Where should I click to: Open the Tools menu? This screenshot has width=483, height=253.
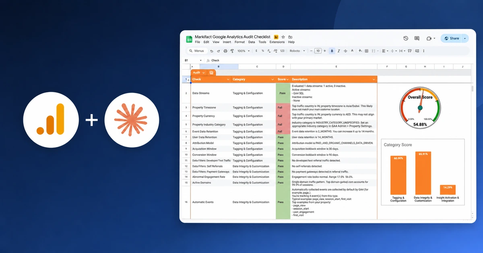point(262,42)
